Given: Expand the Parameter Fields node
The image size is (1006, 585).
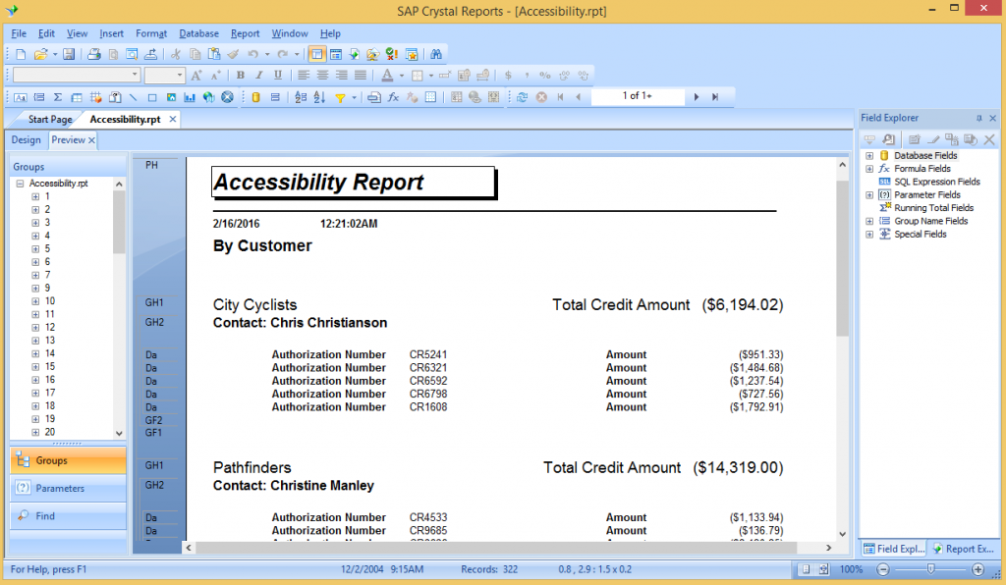Looking at the screenshot, I should (x=869, y=194).
